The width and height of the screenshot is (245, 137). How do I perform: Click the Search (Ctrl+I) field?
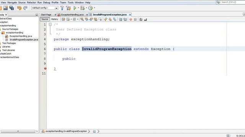coord(231,2)
